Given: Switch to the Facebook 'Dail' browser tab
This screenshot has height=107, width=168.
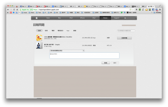Looking at the screenshot, I should (x=31, y=6).
